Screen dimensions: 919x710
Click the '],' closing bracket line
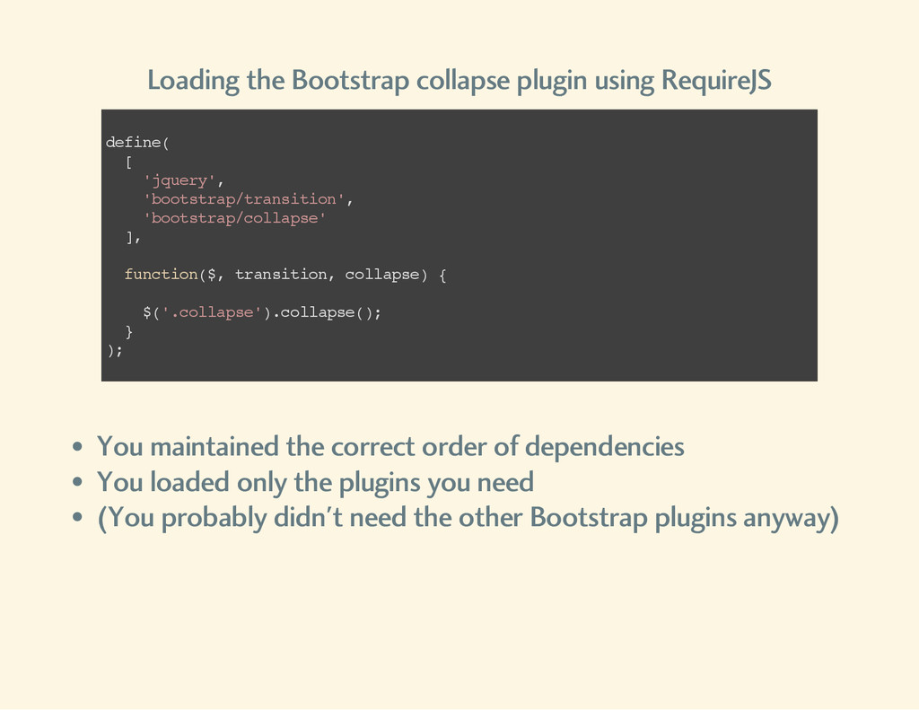tap(133, 238)
